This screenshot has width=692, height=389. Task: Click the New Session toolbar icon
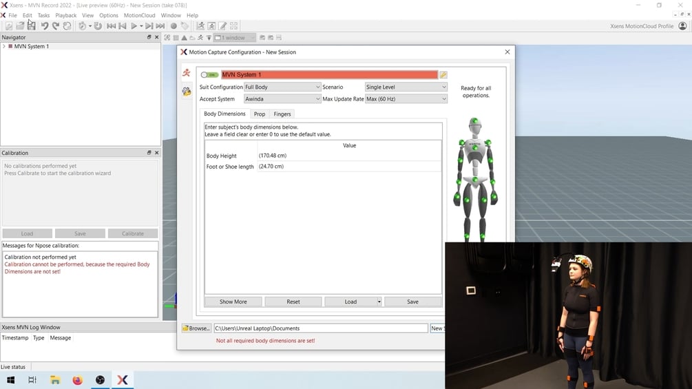(x=9, y=26)
